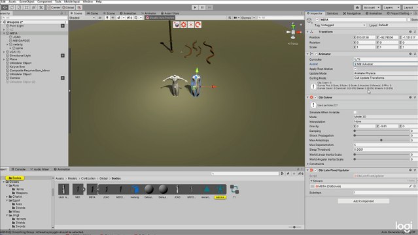This screenshot has height=235, width=418.
Task: Toggle the Animator component enabled checkbox
Action: (x=316, y=54)
